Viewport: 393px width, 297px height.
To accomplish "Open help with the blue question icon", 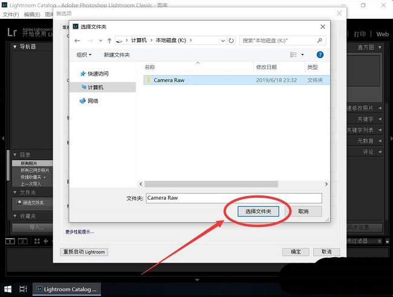I will (320, 54).
